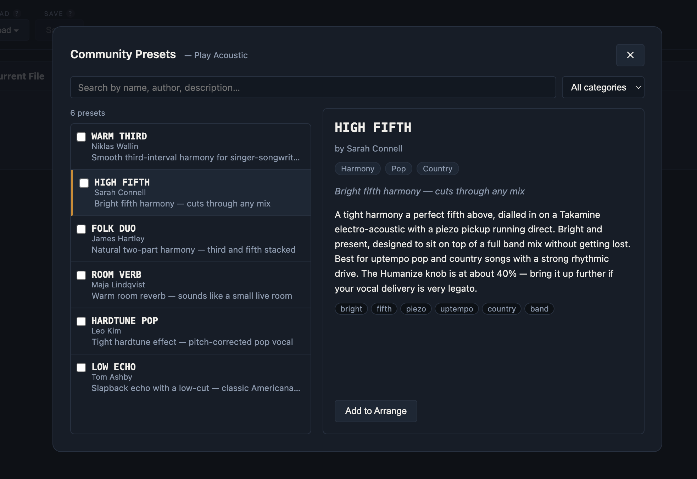Tick the WARM THIRD preset checkbox
Screen dimensions: 697x479
click(x=81, y=137)
